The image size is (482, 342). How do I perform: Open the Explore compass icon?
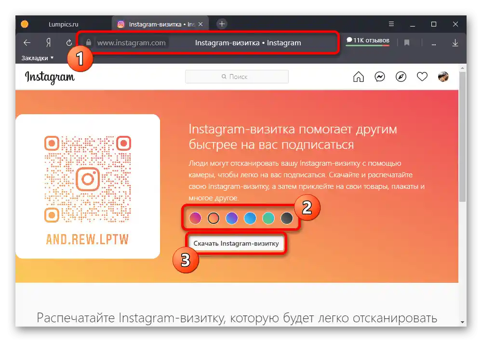(401, 77)
